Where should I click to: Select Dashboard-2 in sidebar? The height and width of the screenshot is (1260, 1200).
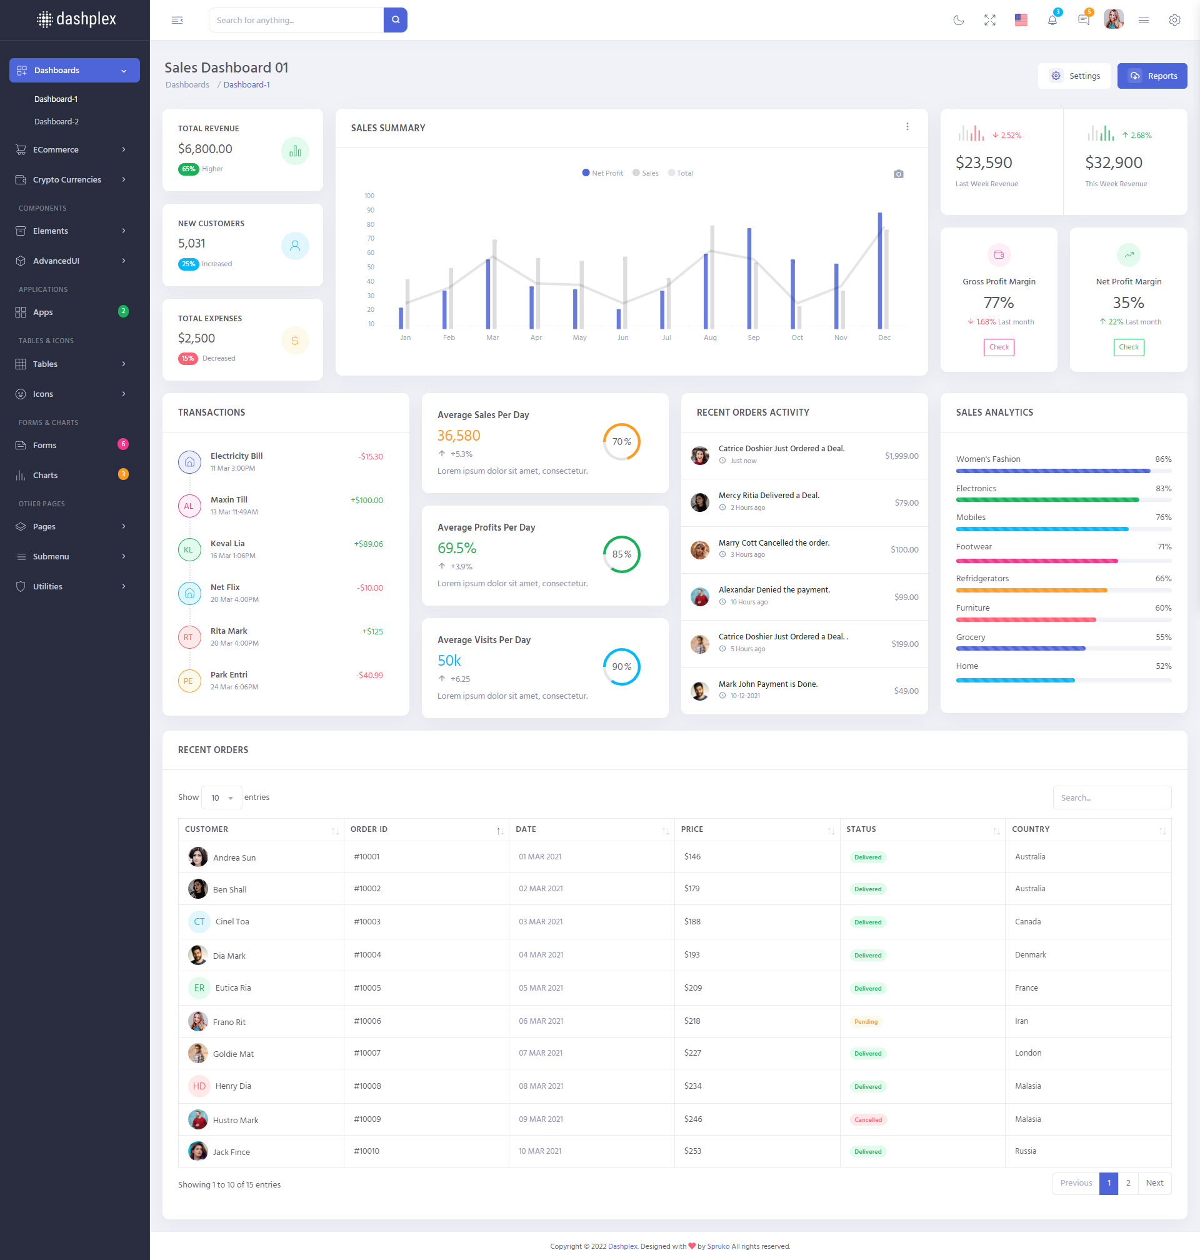pos(56,121)
